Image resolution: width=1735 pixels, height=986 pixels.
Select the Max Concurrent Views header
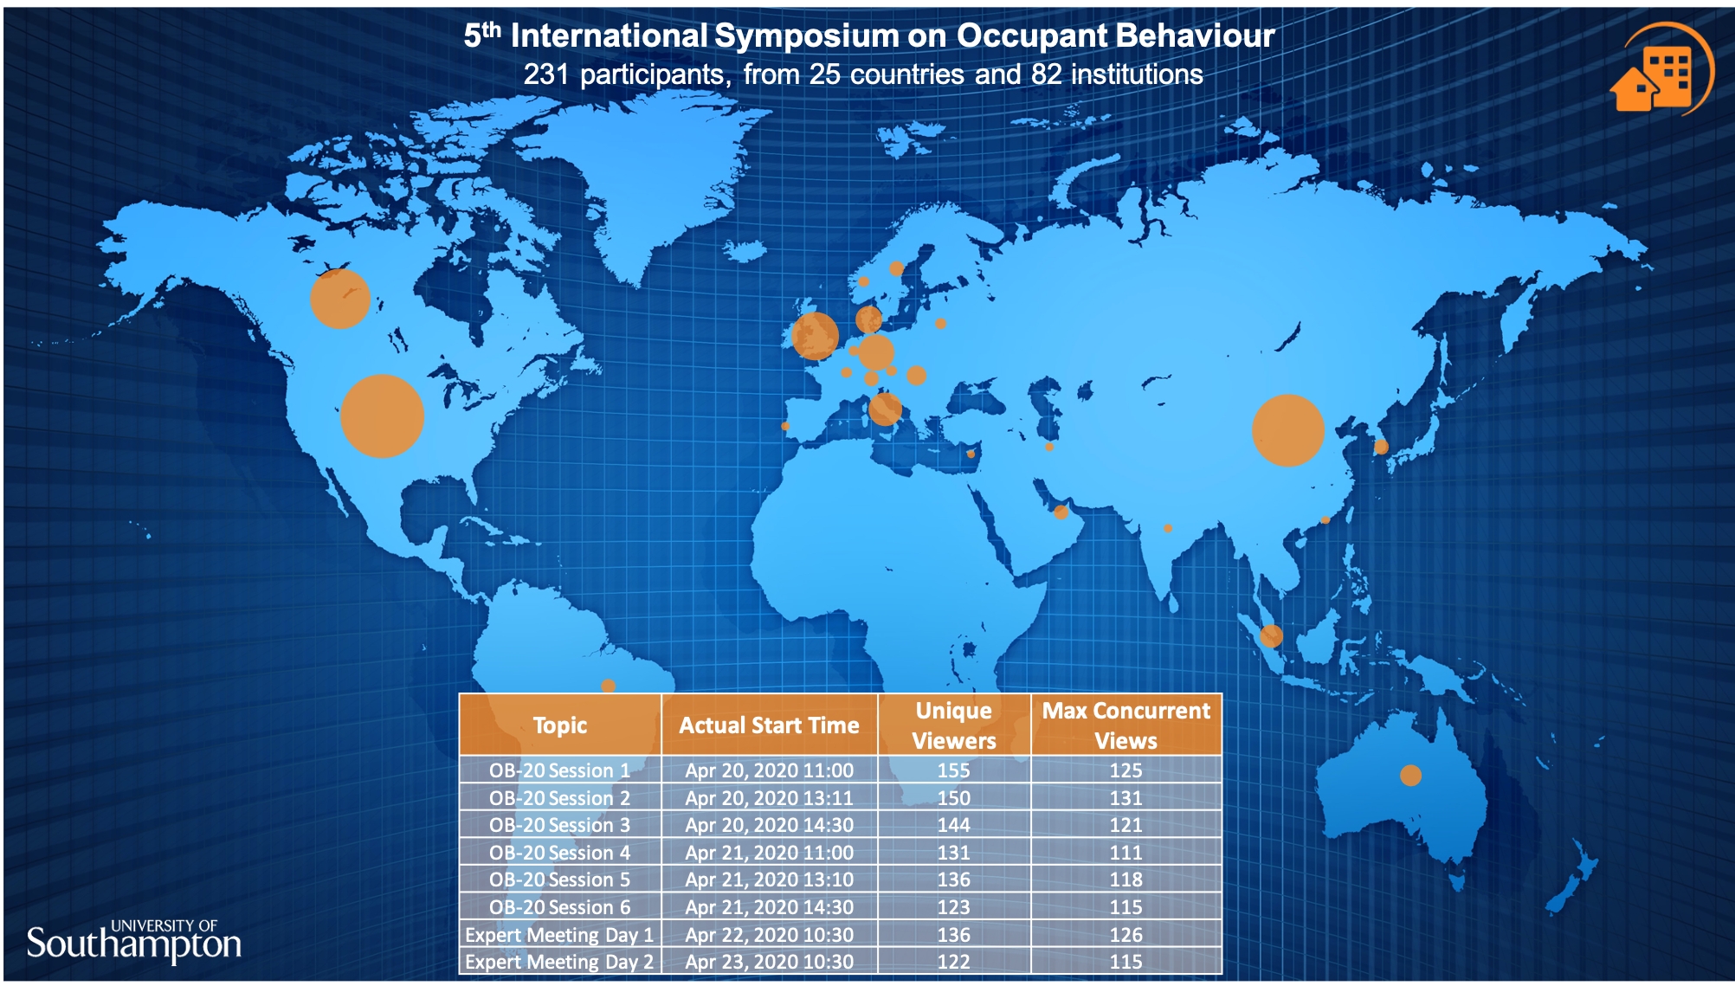click(x=1125, y=725)
